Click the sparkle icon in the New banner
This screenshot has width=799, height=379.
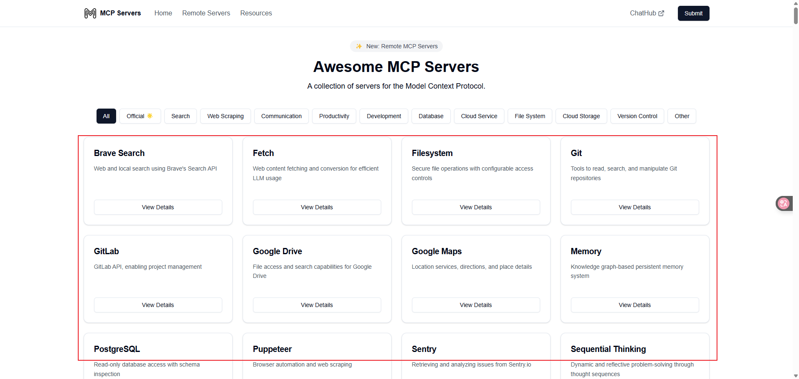[x=359, y=46]
